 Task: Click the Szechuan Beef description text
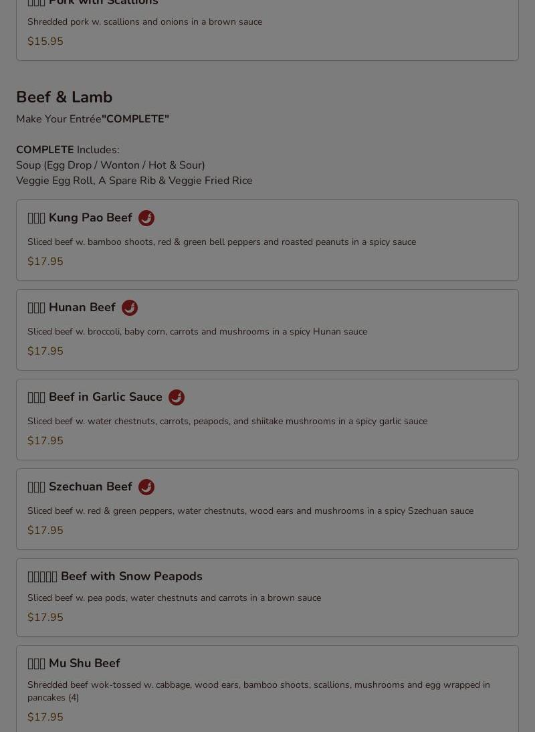coord(251,511)
